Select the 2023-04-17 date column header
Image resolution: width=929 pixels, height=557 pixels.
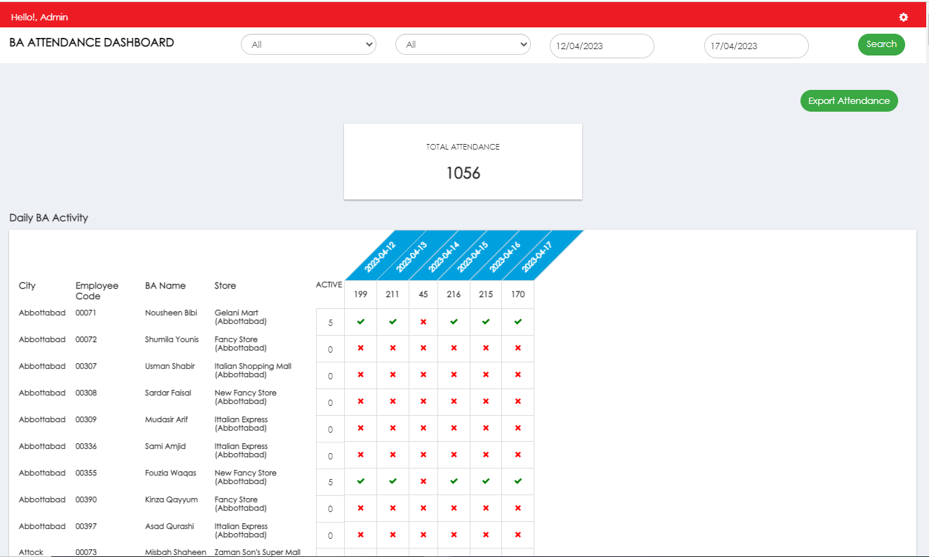(x=537, y=257)
